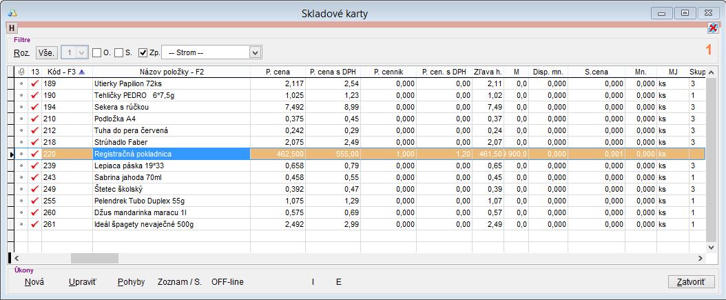Click the H button under the title bar
This screenshot has width=726, height=300.
tap(11, 28)
